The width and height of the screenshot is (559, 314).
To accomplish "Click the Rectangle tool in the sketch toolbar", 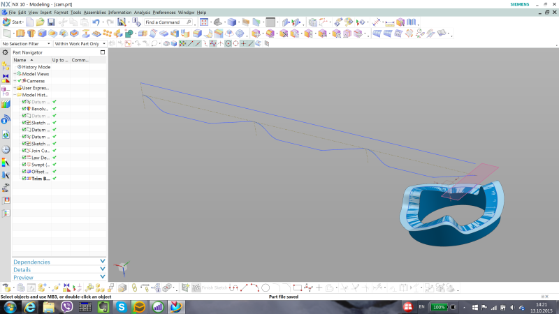I will coord(298,287).
